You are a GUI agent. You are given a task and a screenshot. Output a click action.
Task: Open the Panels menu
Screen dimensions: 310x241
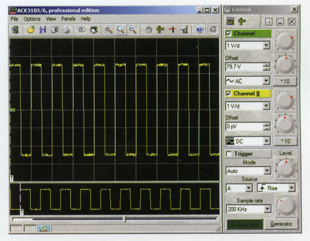pyautogui.click(x=68, y=19)
